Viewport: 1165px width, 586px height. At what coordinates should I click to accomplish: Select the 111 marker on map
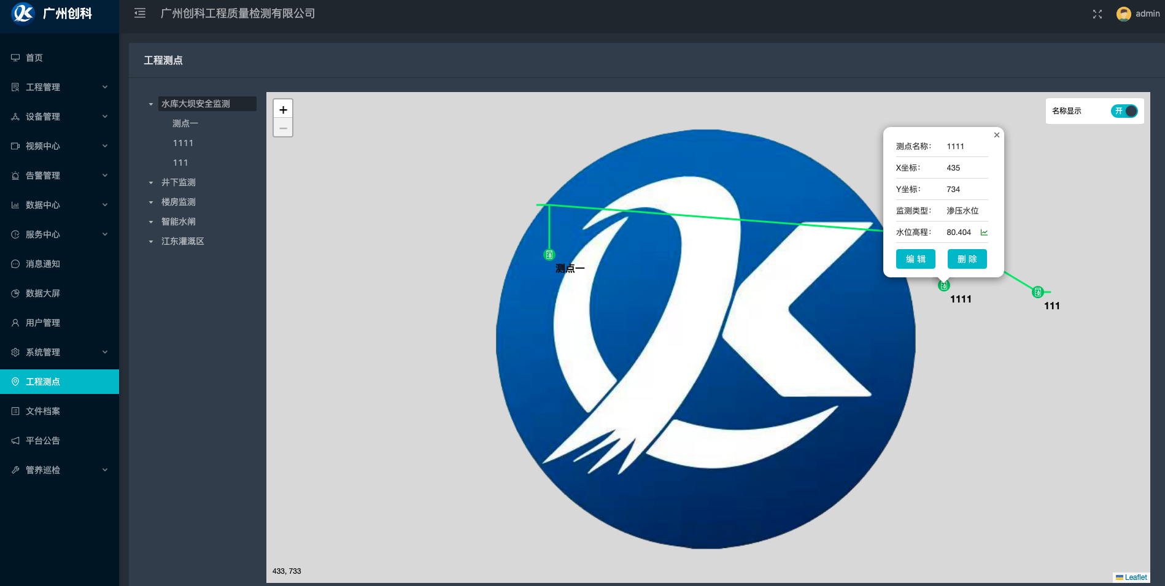(x=1037, y=292)
